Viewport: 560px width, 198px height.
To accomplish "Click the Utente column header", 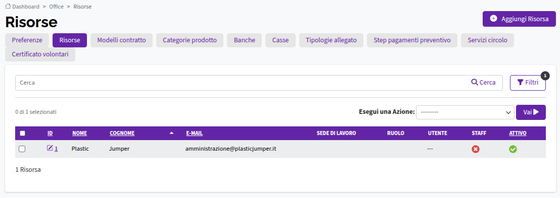I will coord(438,133).
